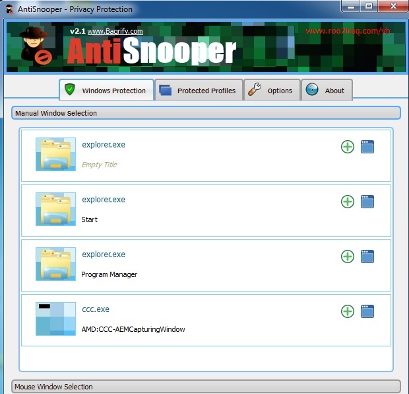Click blue window icon in Start row
409x394 pixels.
click(x=367, y=202)
